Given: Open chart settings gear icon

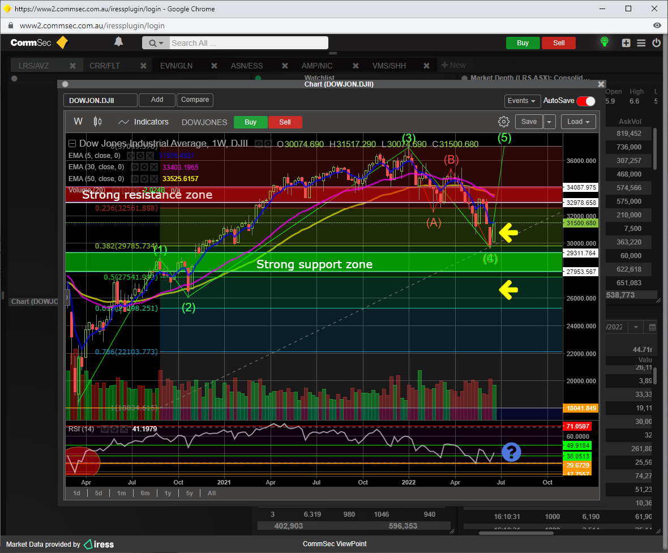Looking at the screenshot, I should click(504, 122).
